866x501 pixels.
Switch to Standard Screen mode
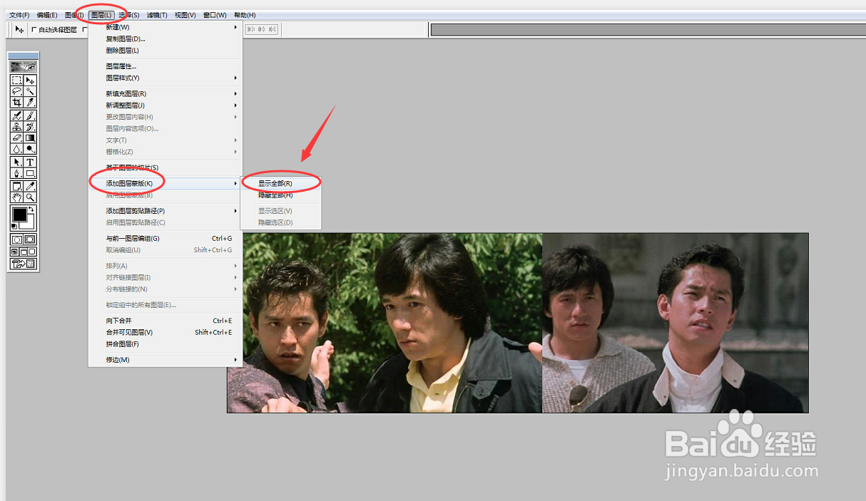pos(14,251)
